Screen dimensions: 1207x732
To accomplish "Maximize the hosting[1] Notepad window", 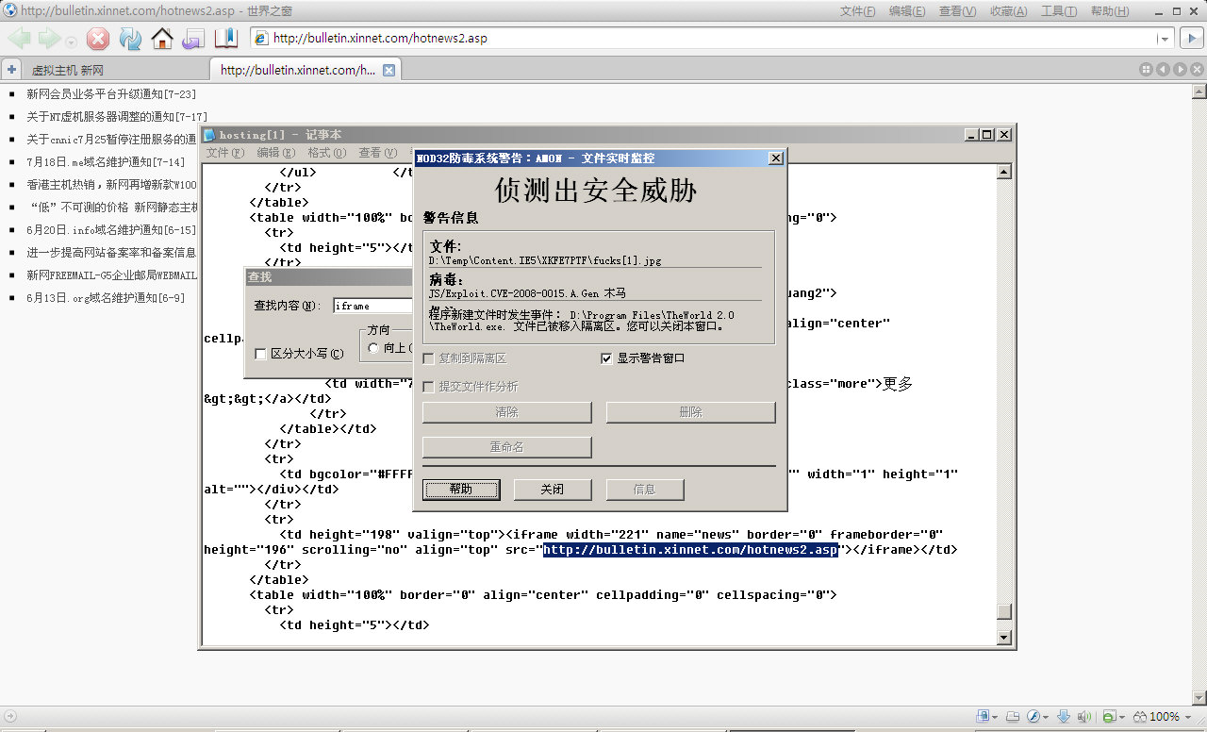I will pyautogui.click(x=987, y=135).
